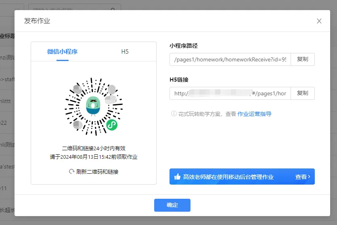The height and width of the screenshot is (225, 337).
Task: Click the refresh icon below the expiry notice
Action: [72, 172]
